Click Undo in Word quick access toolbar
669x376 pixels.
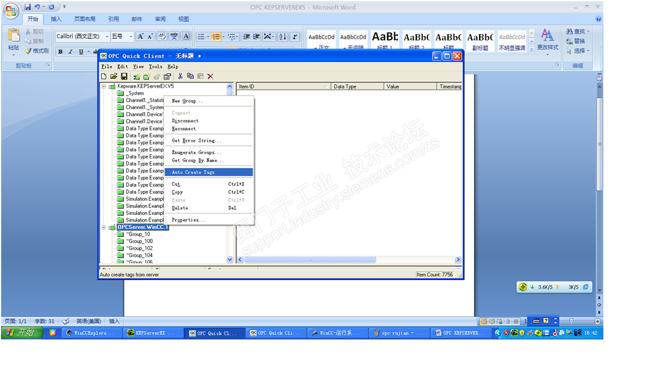click(x=37, y=7)
